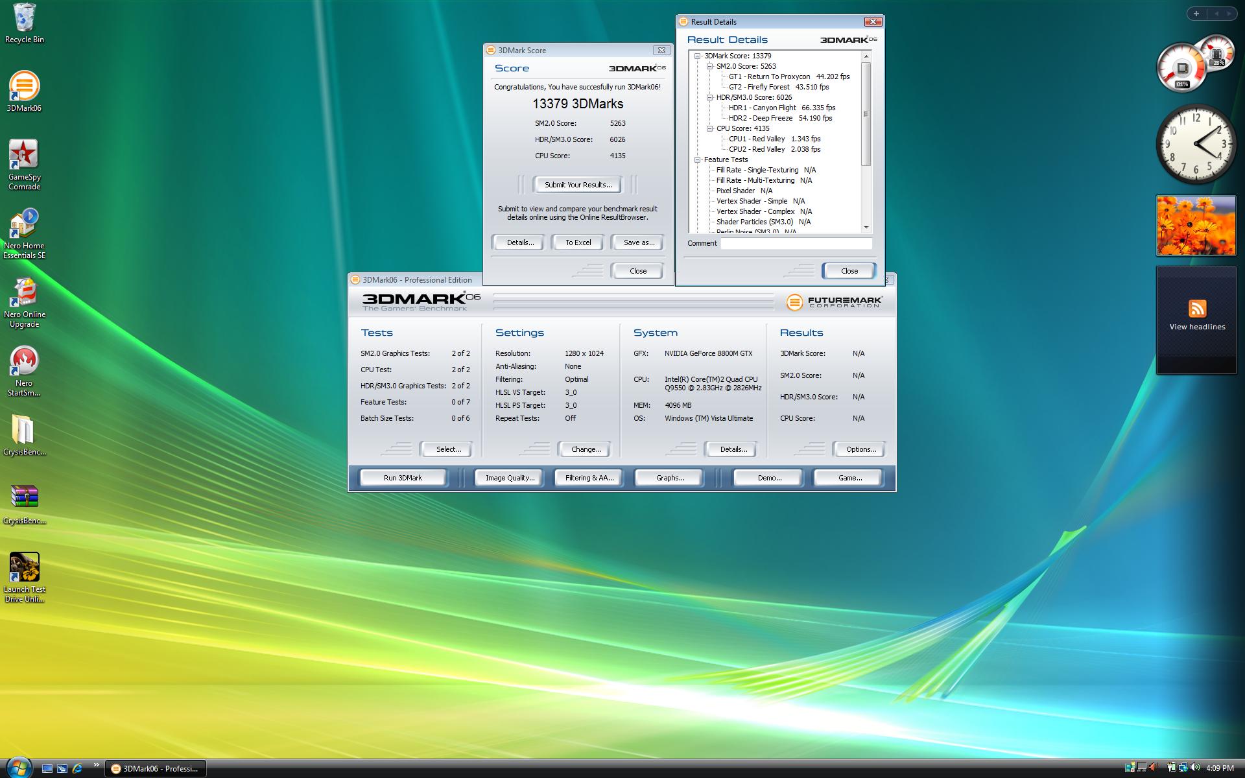1245x778 pixels.
Task: Select CPU1 - Red Valley row
Action: click(x=774, y=139)
